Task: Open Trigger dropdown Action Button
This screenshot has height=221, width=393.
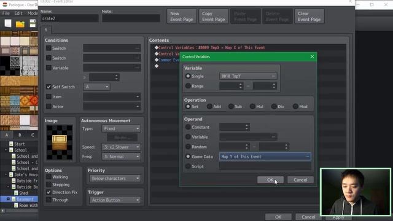Action: [x=115, y=200]
